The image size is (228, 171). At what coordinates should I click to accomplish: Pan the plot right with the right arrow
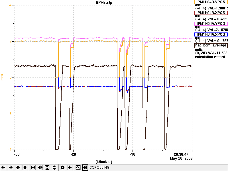click(11, 168)
